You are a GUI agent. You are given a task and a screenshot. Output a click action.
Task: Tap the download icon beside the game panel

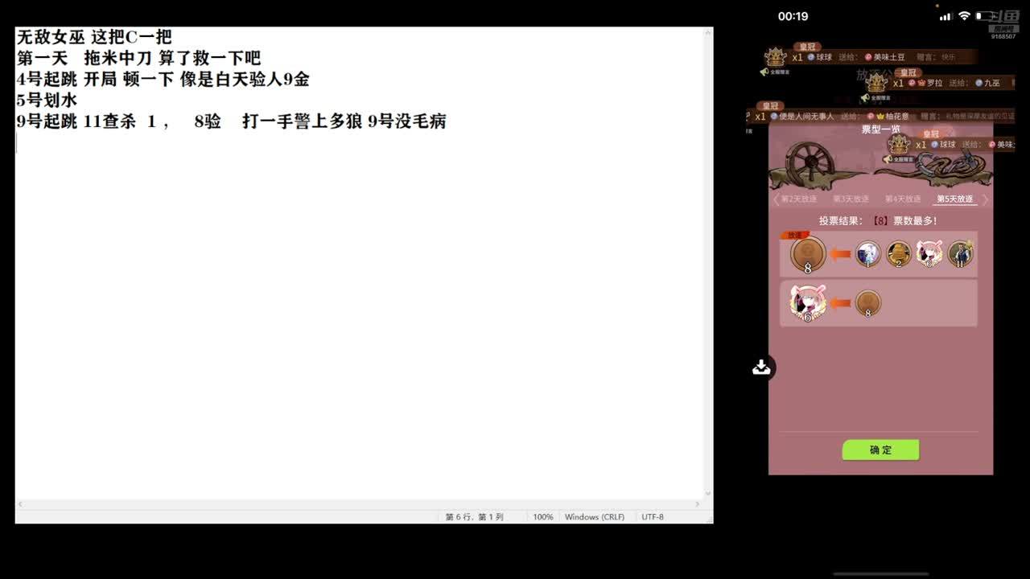tap(761, 368)
